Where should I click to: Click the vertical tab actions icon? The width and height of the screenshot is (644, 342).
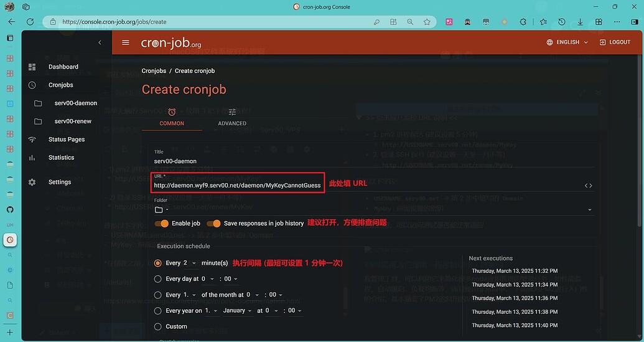11,38
